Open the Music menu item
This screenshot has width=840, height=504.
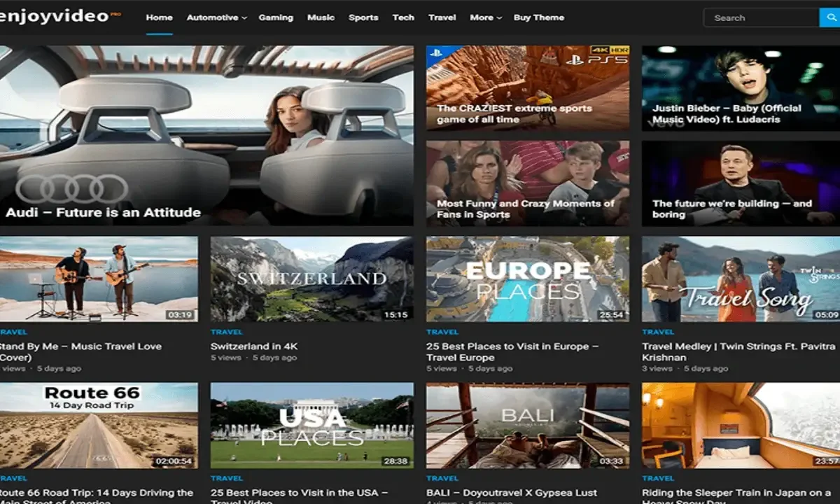[x=321, y=17]
